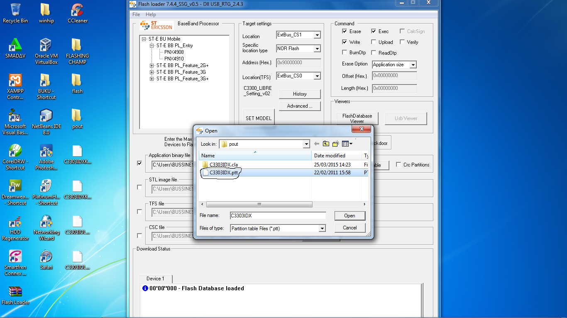Launch Adobe Photoshop shortcut
This screenshot has height=318, width=567.
tap(46, 157)
